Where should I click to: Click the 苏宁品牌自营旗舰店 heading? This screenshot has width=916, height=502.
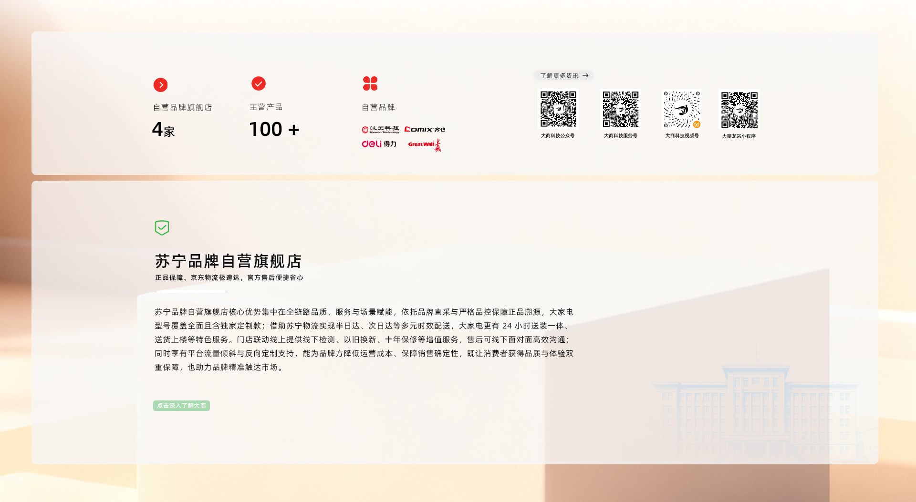click(x=228, y=261)
